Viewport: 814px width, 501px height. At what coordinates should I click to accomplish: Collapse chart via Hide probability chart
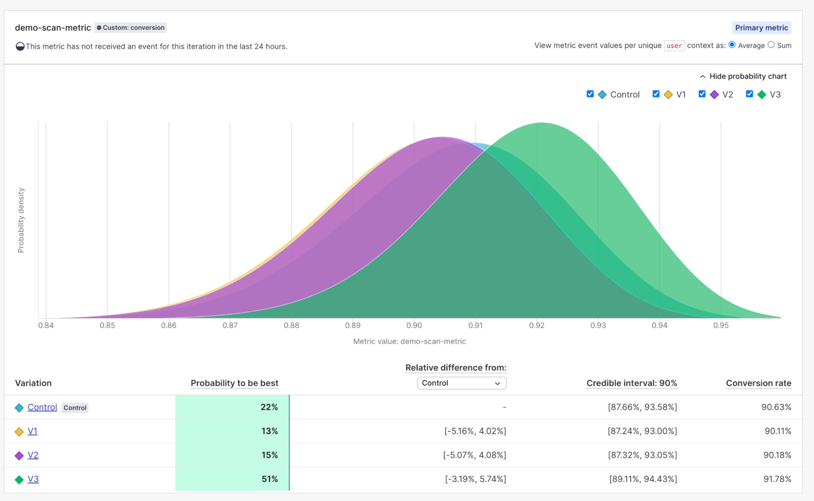(743, 77)
